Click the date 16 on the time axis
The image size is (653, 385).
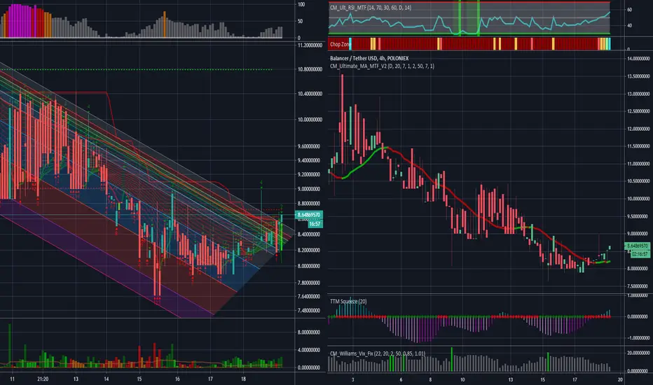point(177,379)
